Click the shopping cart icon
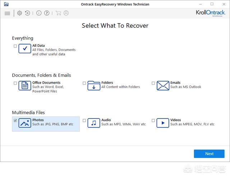Screen dimensions: 230x177 [58, 13]
